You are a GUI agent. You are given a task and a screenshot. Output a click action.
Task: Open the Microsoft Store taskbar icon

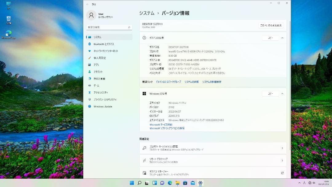[x=185, y=183]
